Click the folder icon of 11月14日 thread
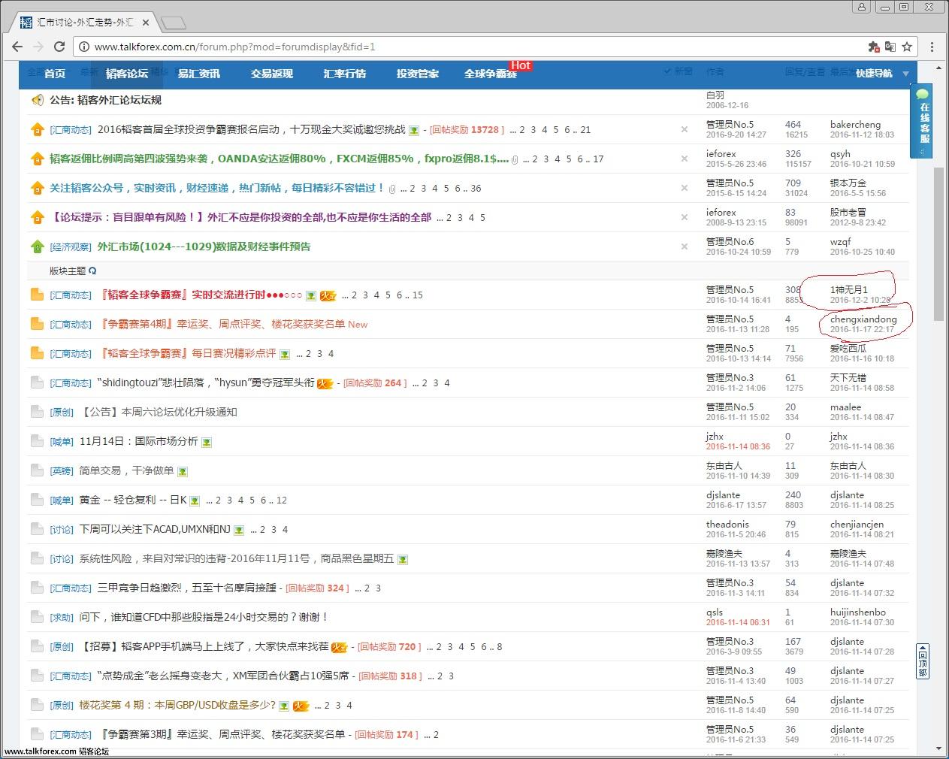The width and height of the screenshot is (949, 759). (37, 441)
